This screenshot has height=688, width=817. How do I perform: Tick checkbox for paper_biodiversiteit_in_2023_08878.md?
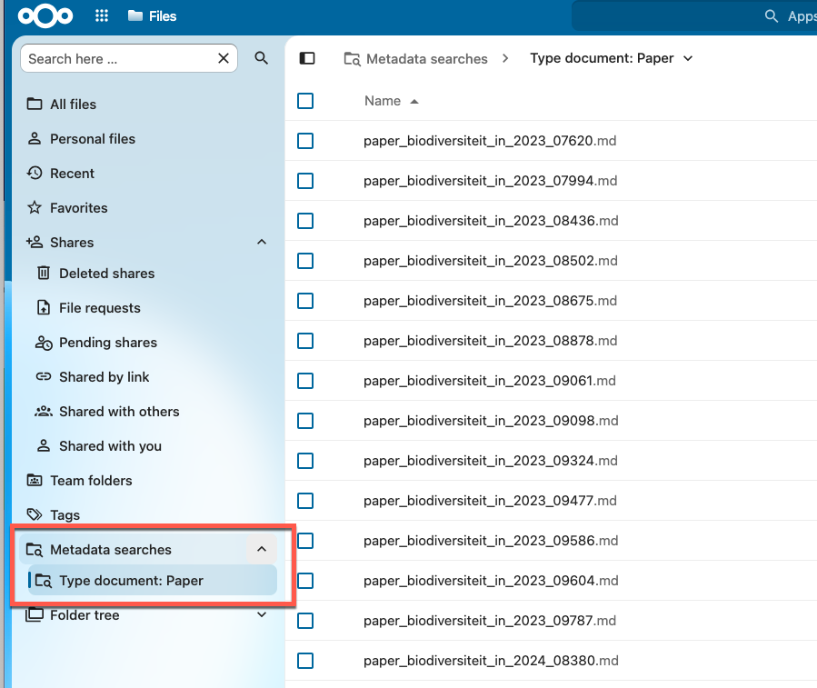tap(305, 341)
